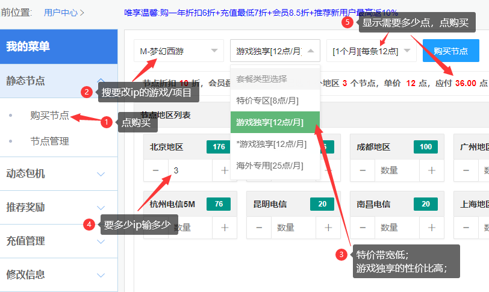Click the 套餐类型选择 placeholder option
489x292 pixels.
pyautogui.click(x=275, y=79)
